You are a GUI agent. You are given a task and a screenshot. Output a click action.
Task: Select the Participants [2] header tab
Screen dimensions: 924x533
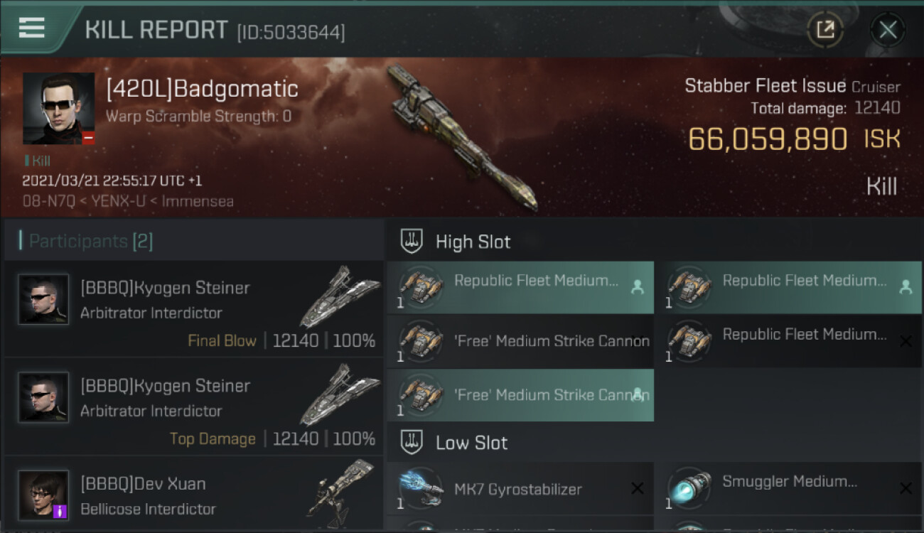(x=91, y=241)
